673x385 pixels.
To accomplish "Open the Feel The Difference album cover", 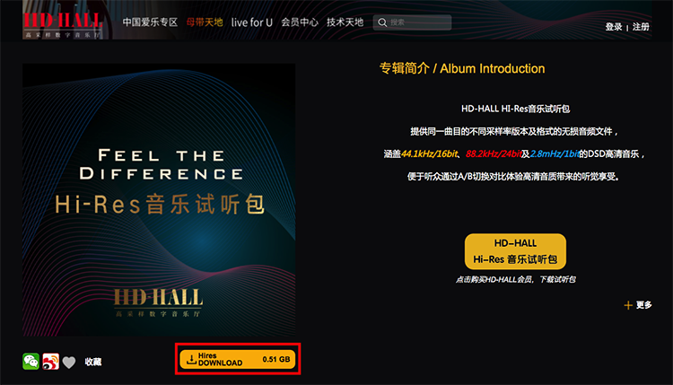I will click(159, 199).
